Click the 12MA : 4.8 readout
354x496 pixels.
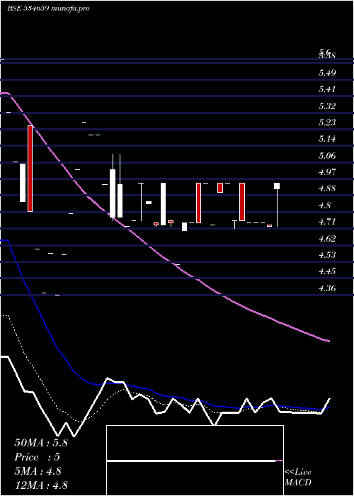pyautogui.click(x=41, y=485)
